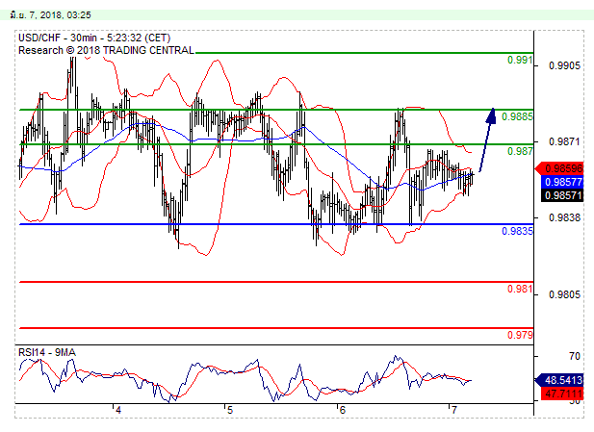This screenshot has width=594, height=432.
Task: Click the 'RSI14 - 9MA' indicator label
Action: (47, 352)
